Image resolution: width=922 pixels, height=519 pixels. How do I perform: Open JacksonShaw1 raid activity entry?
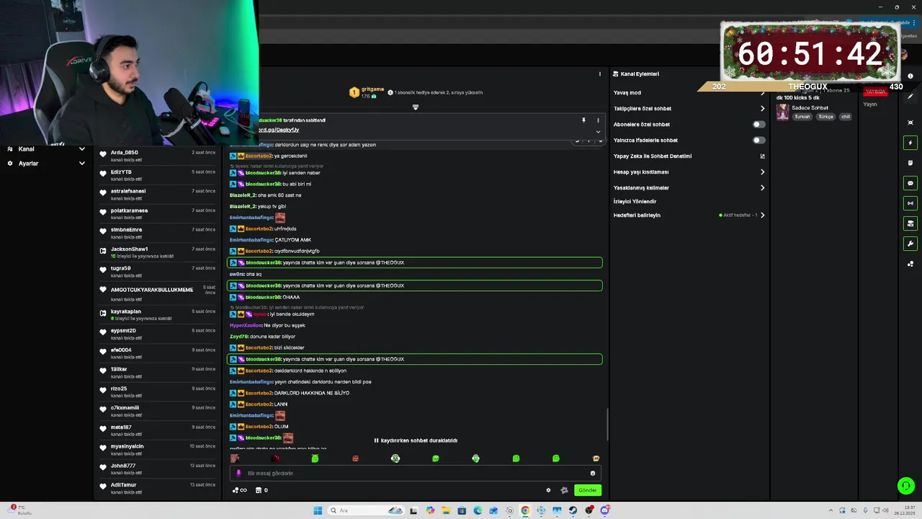(x=158, y=252)
